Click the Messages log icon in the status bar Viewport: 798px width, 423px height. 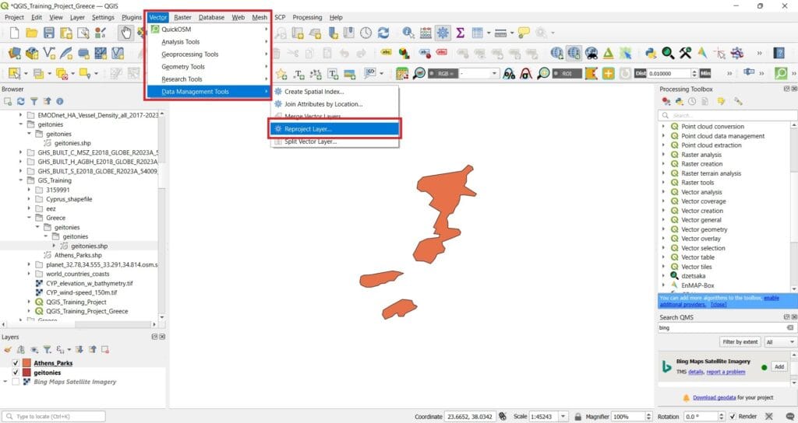[790, 417]
